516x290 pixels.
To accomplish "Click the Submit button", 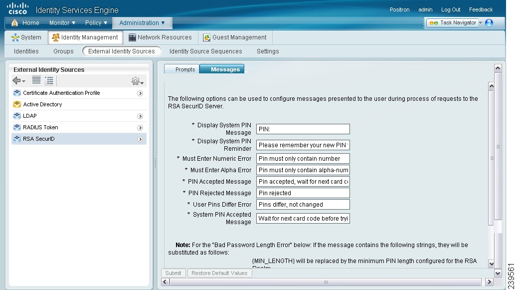I will tap(173, 273).
